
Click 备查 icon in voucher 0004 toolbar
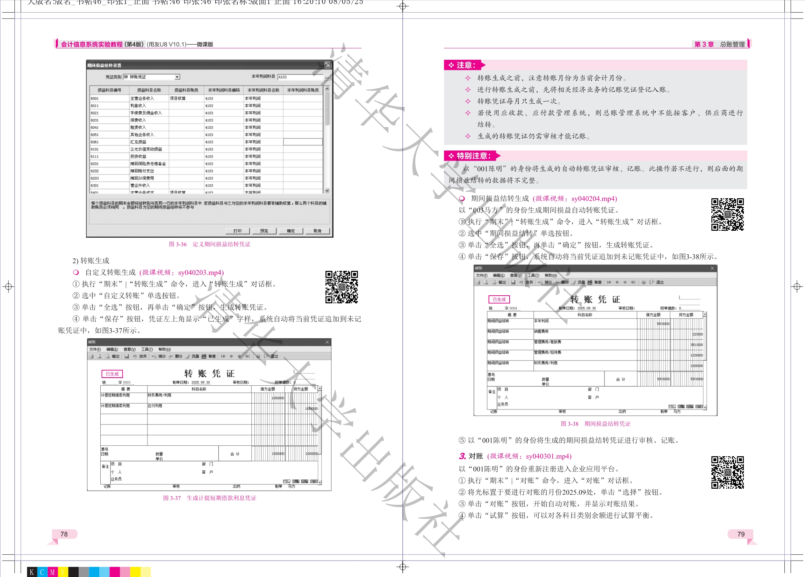tap(590, 282)
